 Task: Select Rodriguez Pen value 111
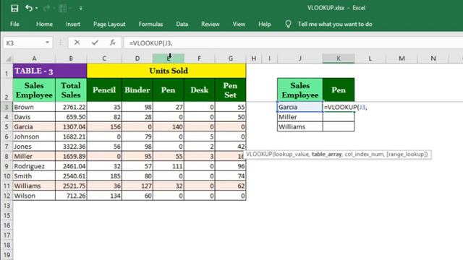tap(169, 166)
